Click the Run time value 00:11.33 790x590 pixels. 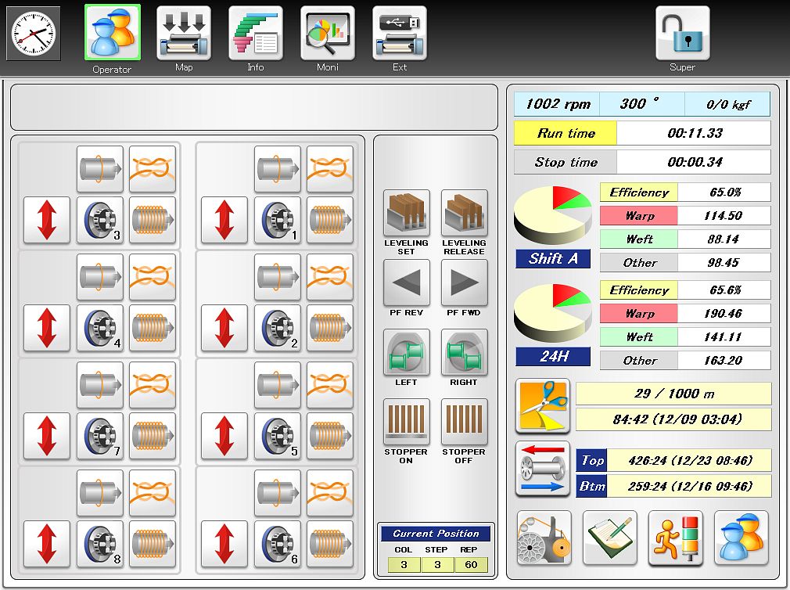point(694,133)
